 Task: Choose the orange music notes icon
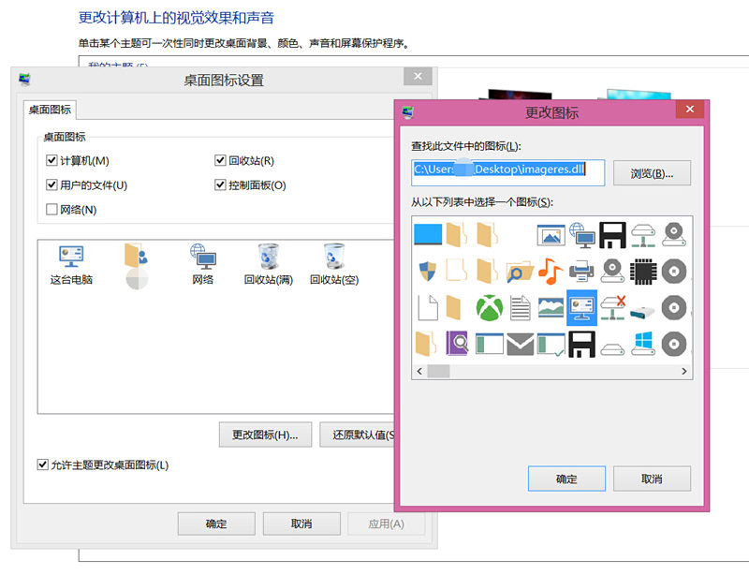click(x=551, y=272)
